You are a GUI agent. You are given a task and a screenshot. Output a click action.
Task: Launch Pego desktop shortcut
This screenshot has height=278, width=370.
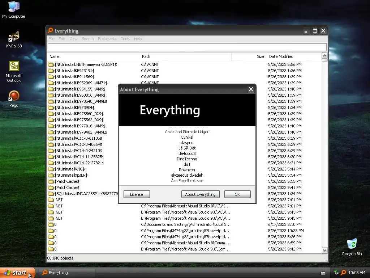coord(14,99)
